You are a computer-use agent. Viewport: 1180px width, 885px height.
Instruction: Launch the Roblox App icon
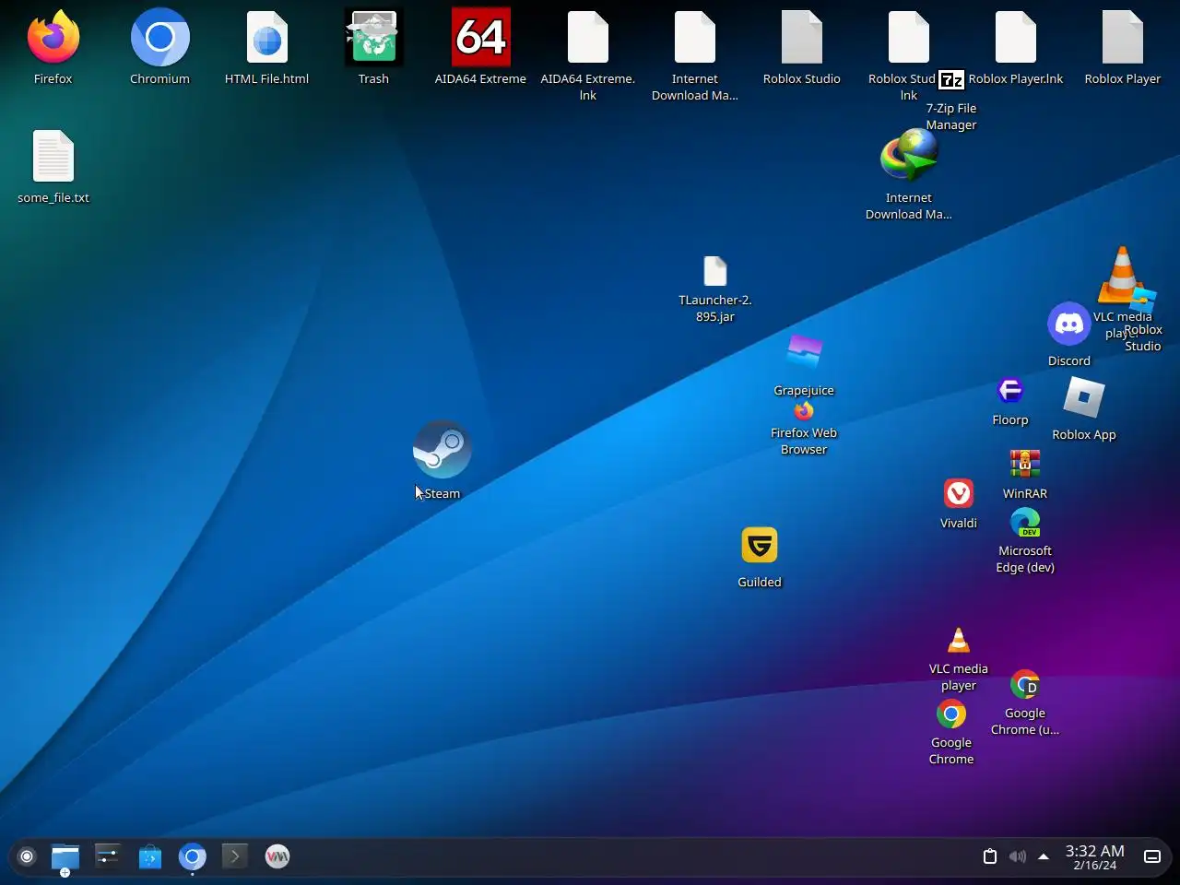tap(1084, 397)
